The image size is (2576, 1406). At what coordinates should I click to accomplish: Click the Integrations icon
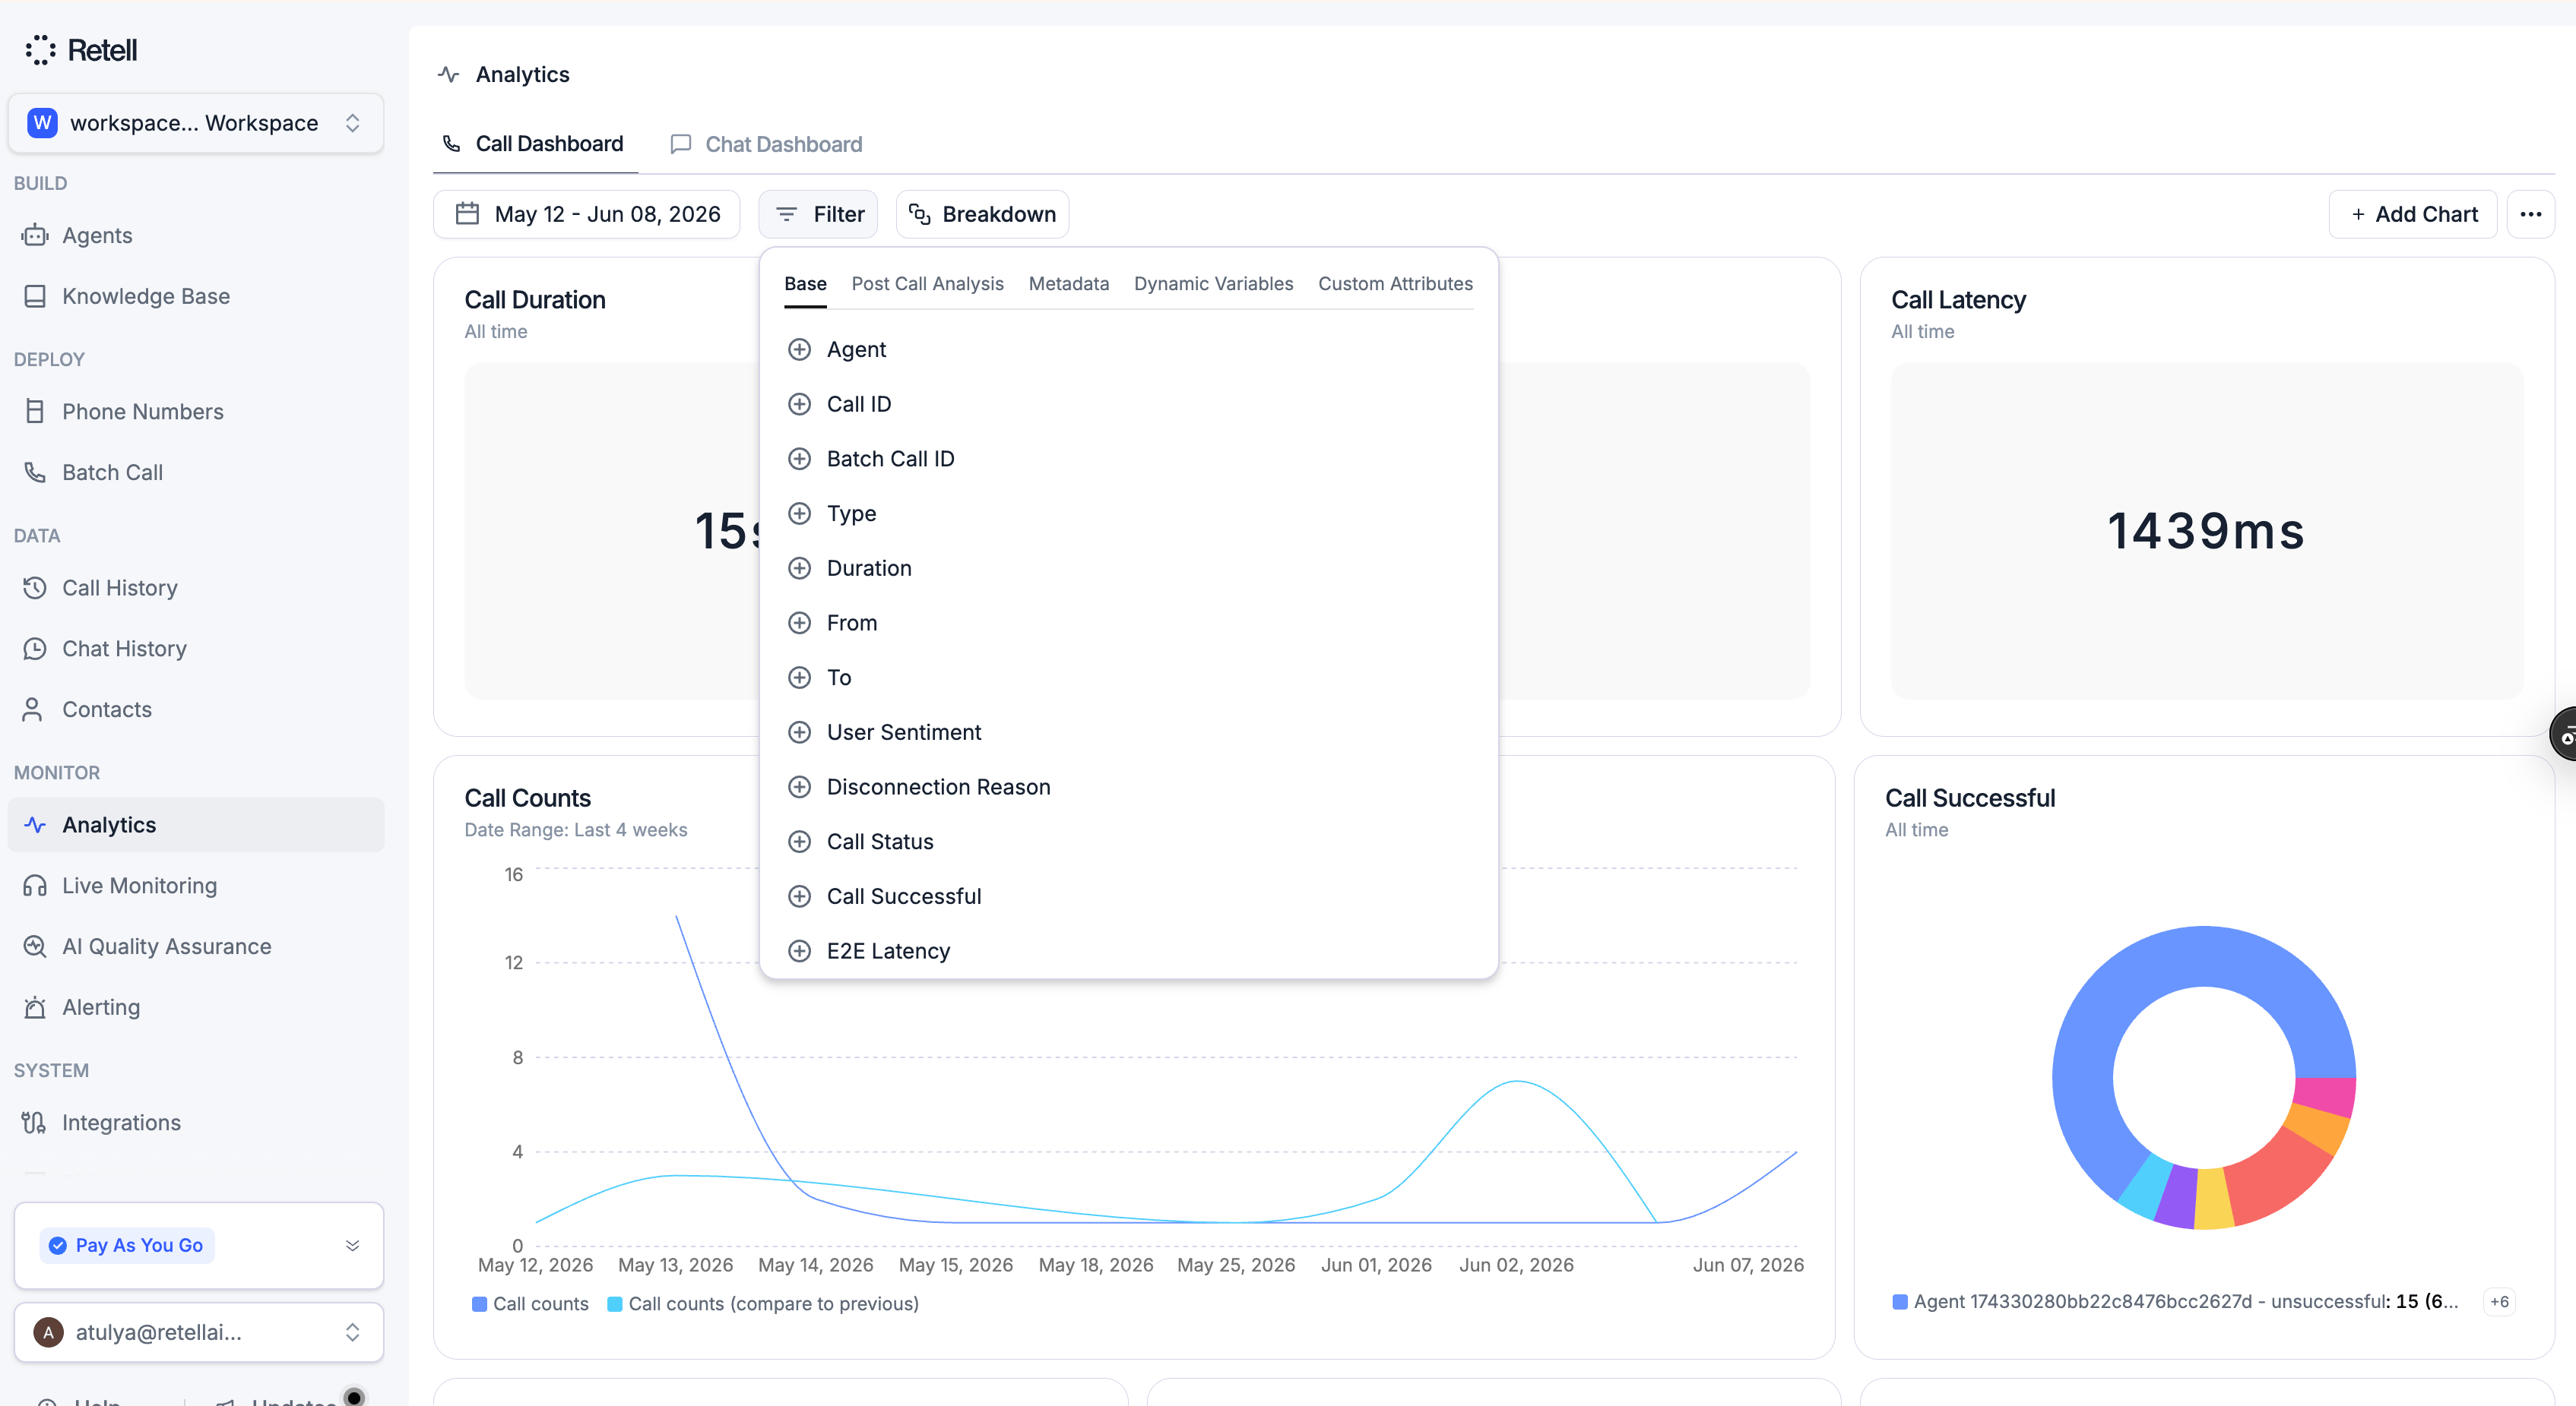(x=34, y=1122)
